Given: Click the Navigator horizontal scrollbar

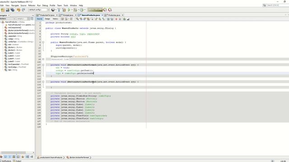Looking at the screenshot, I should pos(13,153).
